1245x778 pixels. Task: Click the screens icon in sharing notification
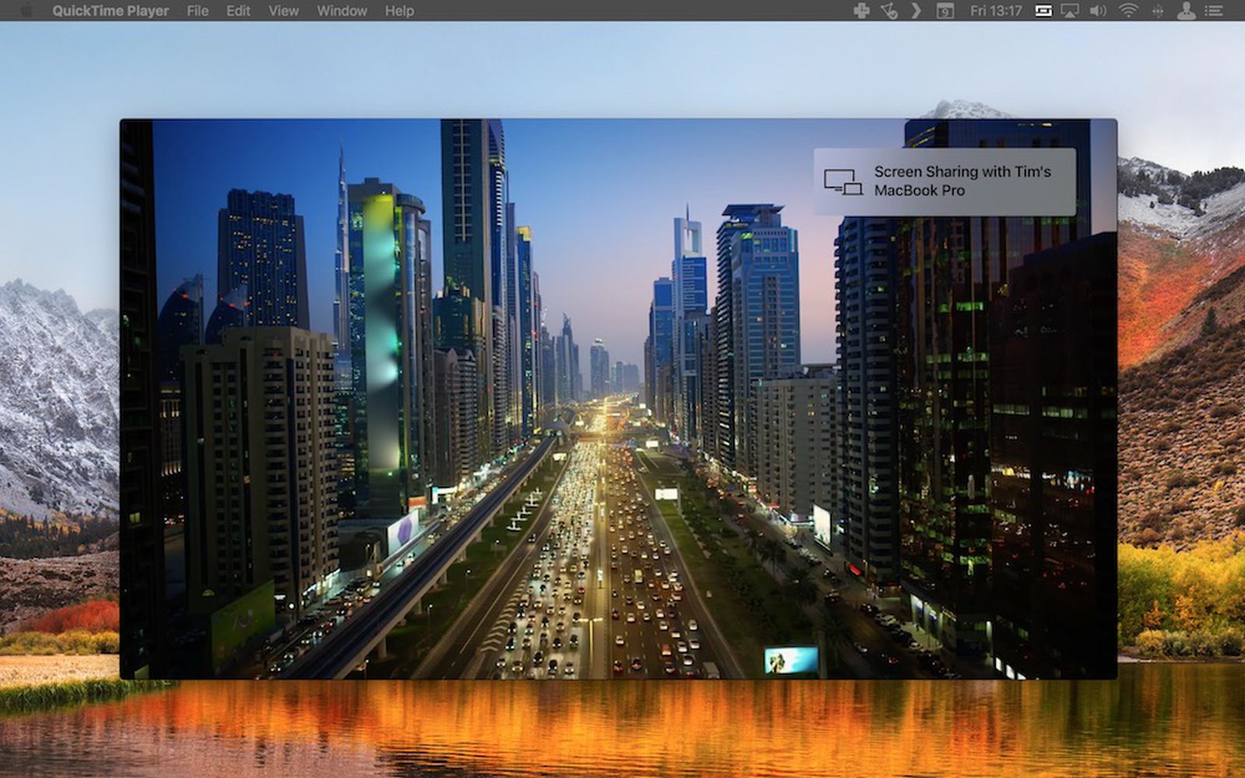843,180
